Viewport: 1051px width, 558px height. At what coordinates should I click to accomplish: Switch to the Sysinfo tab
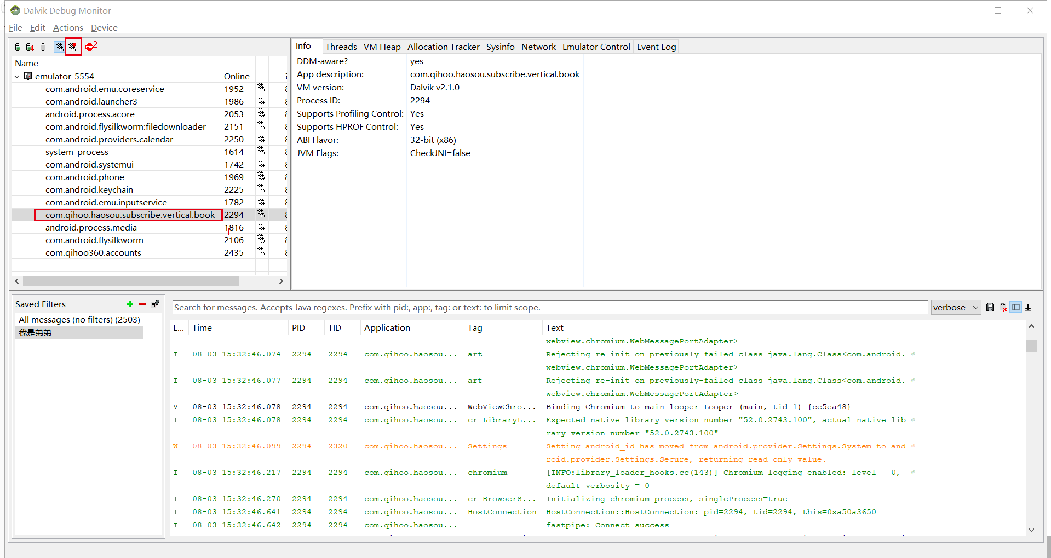coord(500,47)
